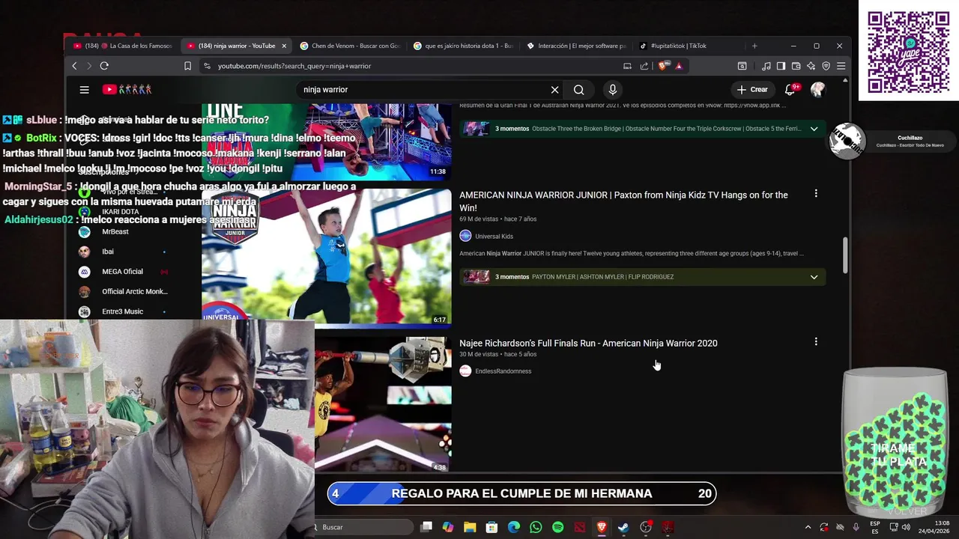
Task: Click the page vertical scrollbar thumb
Action: 846,255
